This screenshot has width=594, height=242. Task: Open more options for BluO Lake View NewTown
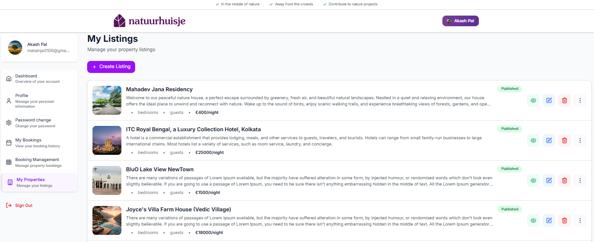580,181
